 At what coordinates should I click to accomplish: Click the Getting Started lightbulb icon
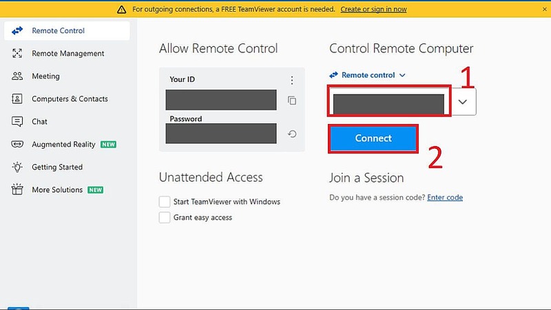pos(17,167)
